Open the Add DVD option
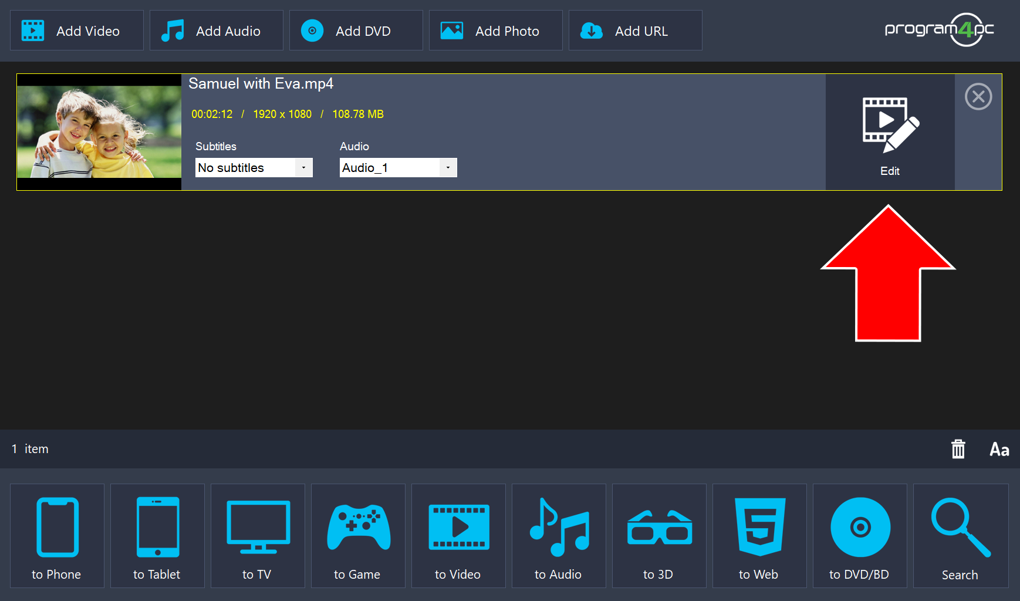This screenshot has height=601, width=1020. coord(356,31)
